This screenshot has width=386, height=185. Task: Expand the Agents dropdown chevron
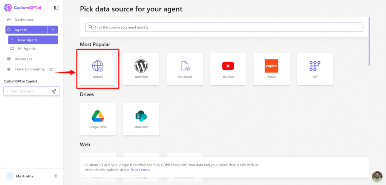tap(53, 30)
